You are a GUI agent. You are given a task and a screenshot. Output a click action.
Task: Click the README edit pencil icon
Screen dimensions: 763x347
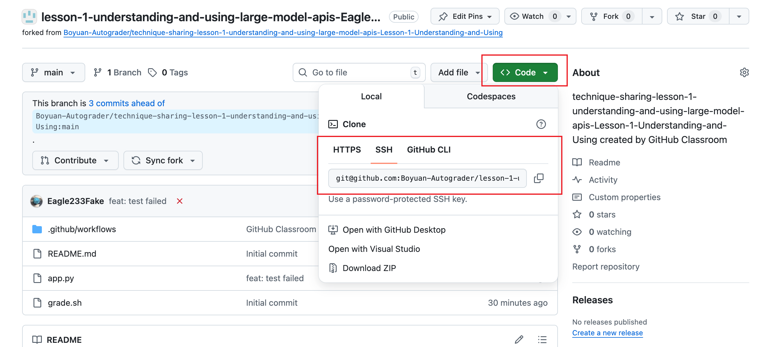(519, 340)
